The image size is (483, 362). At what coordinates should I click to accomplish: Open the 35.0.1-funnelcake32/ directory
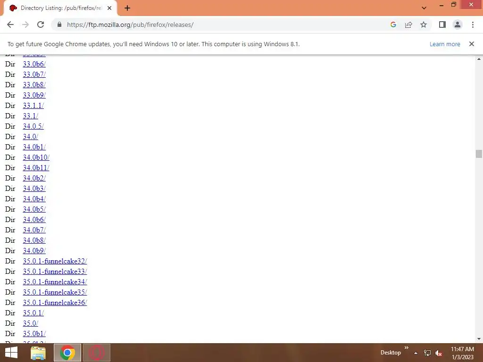tap(55, 261)
